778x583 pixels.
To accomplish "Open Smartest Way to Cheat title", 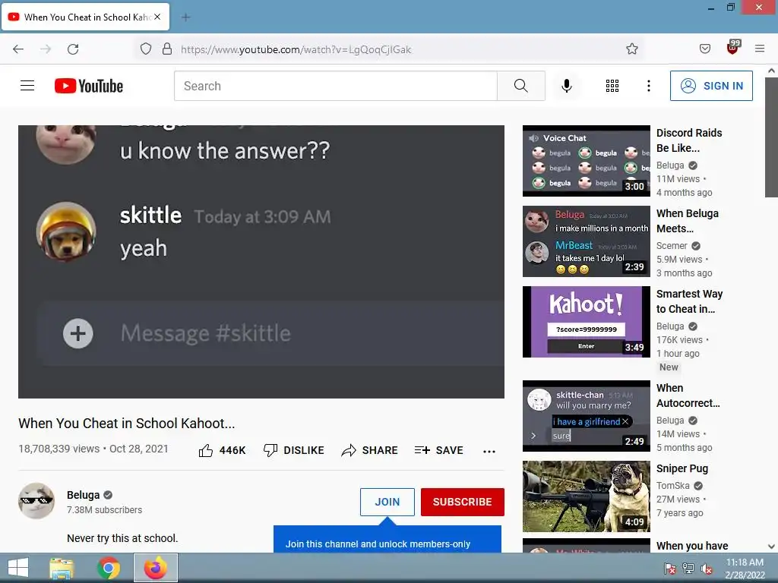I will click(689, 301).
